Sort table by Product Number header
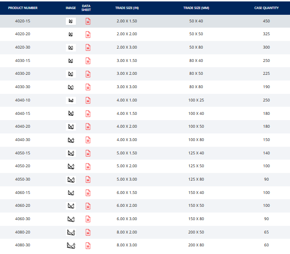290x254 pixels. point(23,8)
